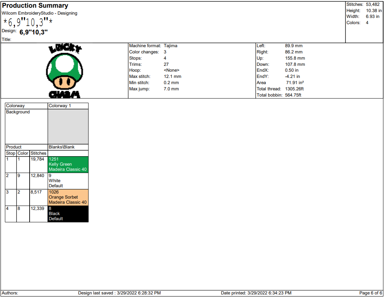
Task: Click "Wilcom EmbroideryStudio - Designing" subtitle
Action: (x=39, y=13)
